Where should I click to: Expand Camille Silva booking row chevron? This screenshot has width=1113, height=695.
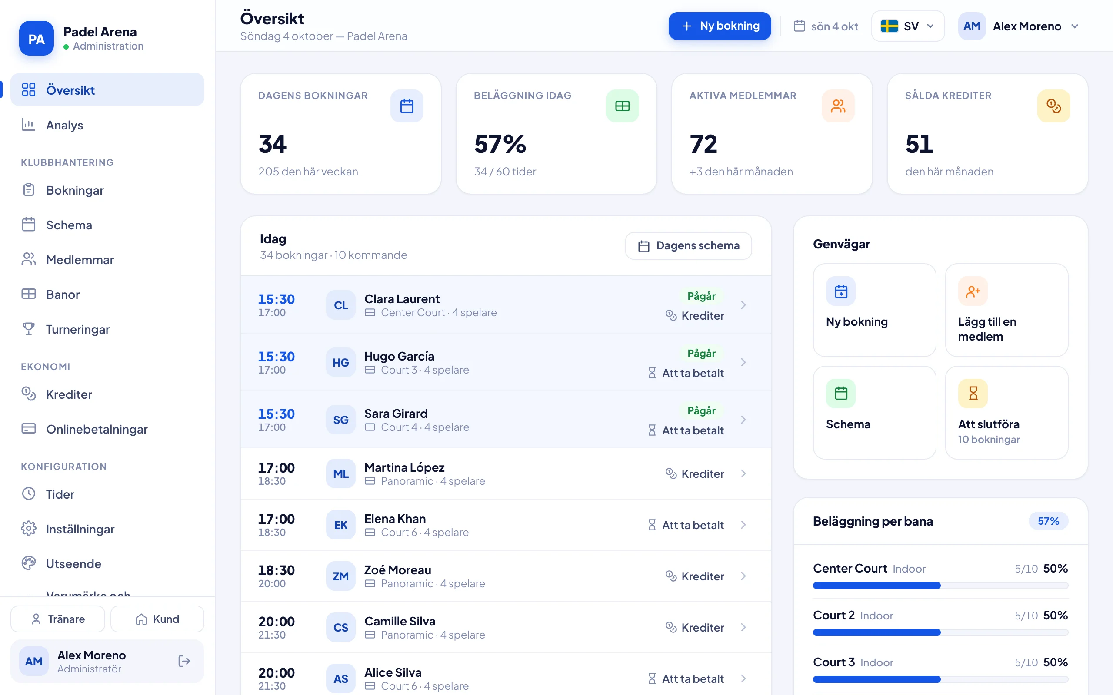tap(743, 627)
